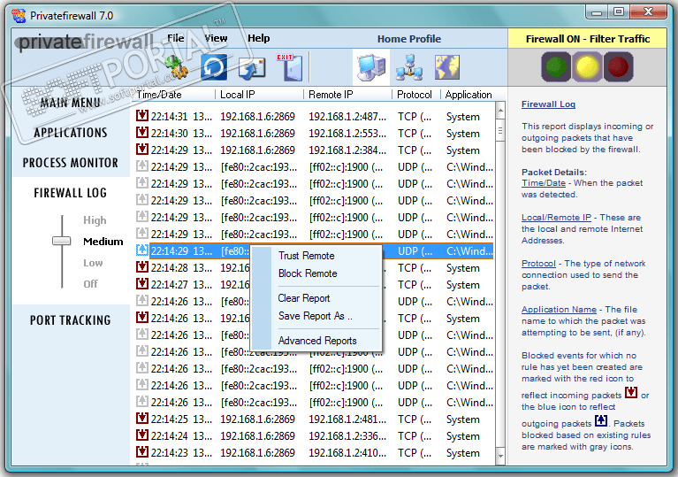Click the red traffic light to block traffic

coord(618,67)
